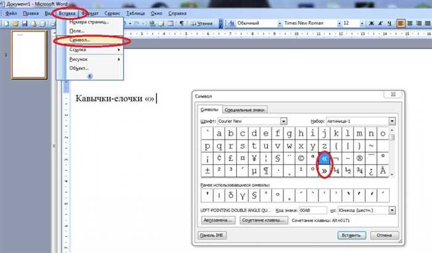This screenshot has height=253, width=432.
Task: Open the Набор латиница-1 dropdown
Action: tap(392, 121)
